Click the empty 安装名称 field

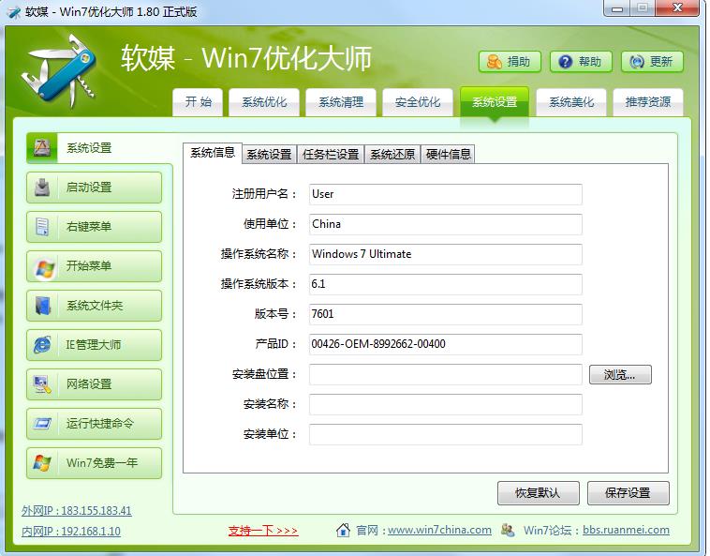(x=446, y=404)
